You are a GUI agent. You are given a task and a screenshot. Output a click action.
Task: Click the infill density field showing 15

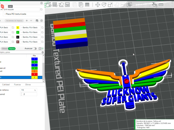pos(29,90)
